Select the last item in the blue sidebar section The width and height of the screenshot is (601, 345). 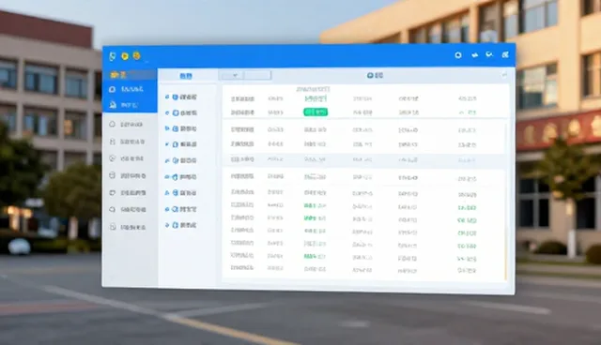coord(130,104)
